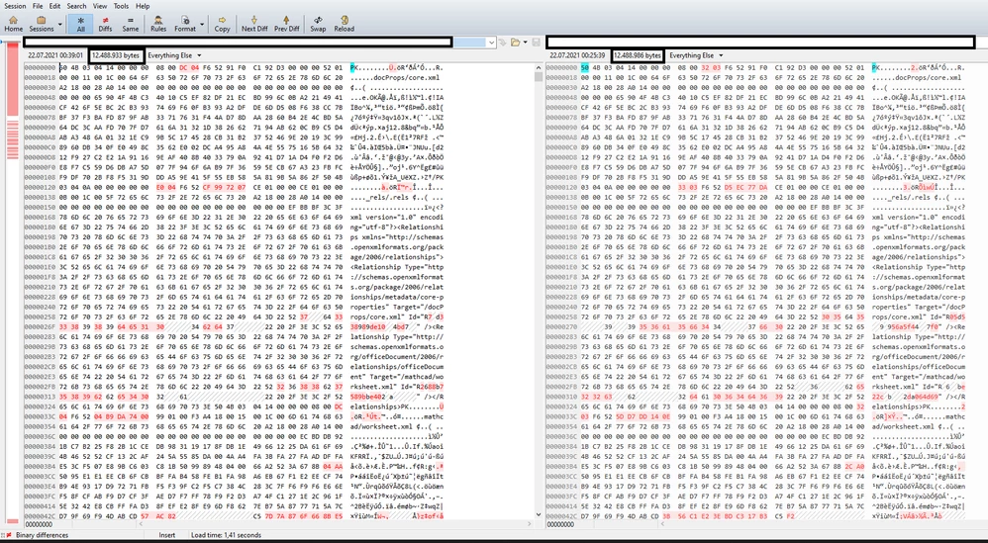Click offset 00000354 in the right pane

pyautogui.click(x=561, y=426)
